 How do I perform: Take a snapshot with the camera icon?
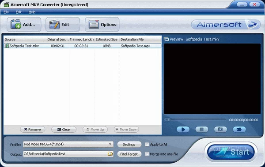pos(220,129)
